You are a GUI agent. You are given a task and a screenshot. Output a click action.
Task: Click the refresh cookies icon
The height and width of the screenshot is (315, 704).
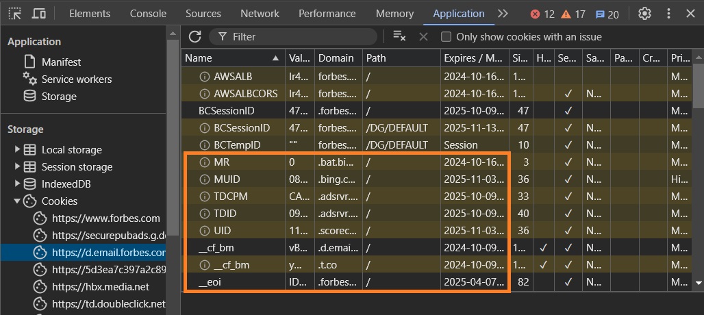194,37
